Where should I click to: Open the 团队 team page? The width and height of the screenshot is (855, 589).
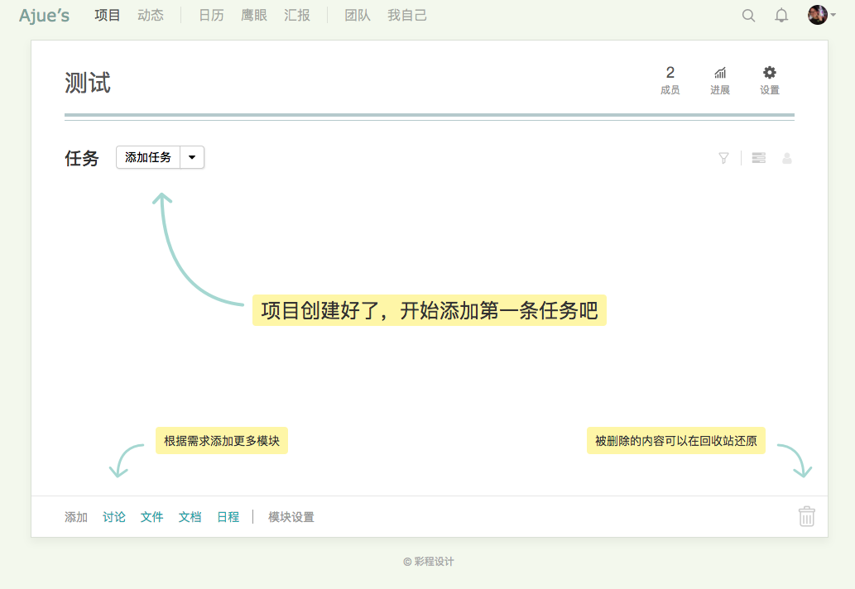(358, 15)
